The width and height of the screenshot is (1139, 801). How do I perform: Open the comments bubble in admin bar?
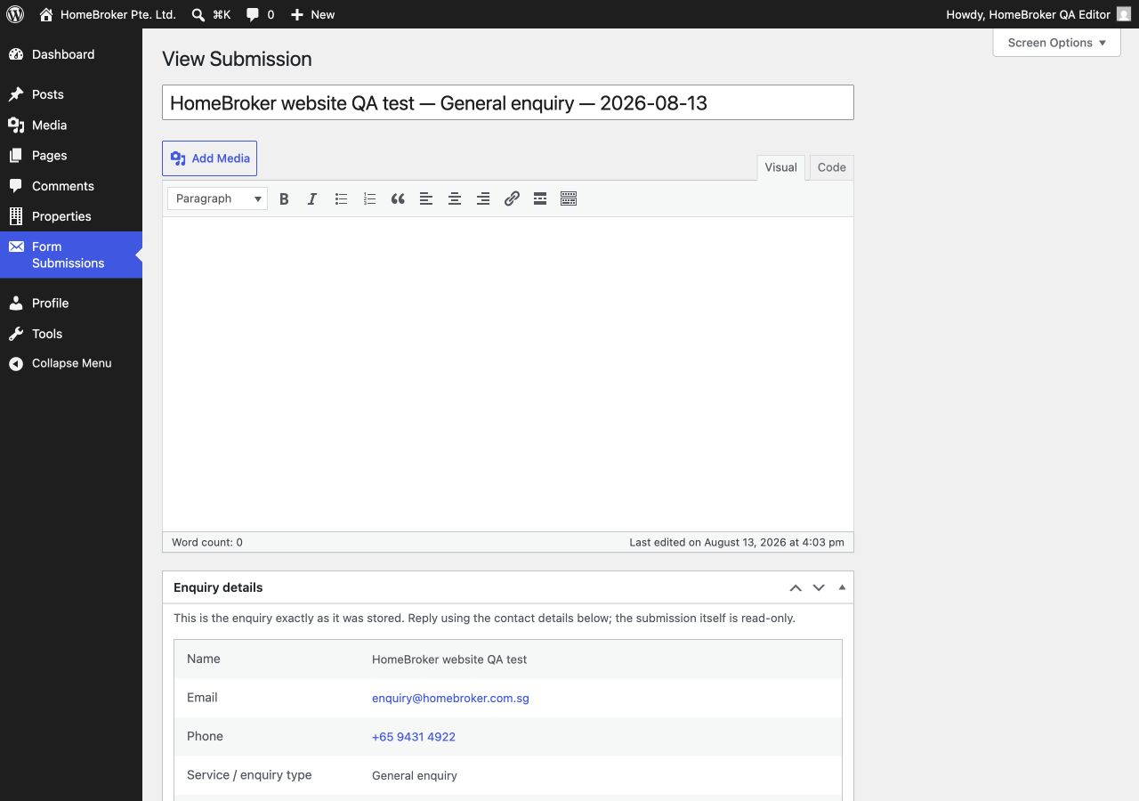[253, 14]
